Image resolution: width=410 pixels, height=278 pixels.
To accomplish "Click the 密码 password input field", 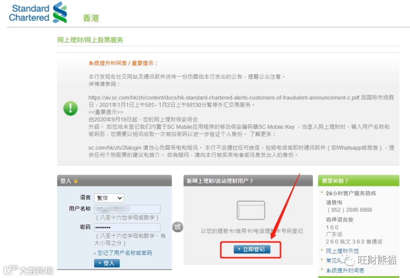I will 127,227.
